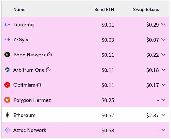
Task: Click the gauge icon beside Arbitrum One
Action: point(48,70)
